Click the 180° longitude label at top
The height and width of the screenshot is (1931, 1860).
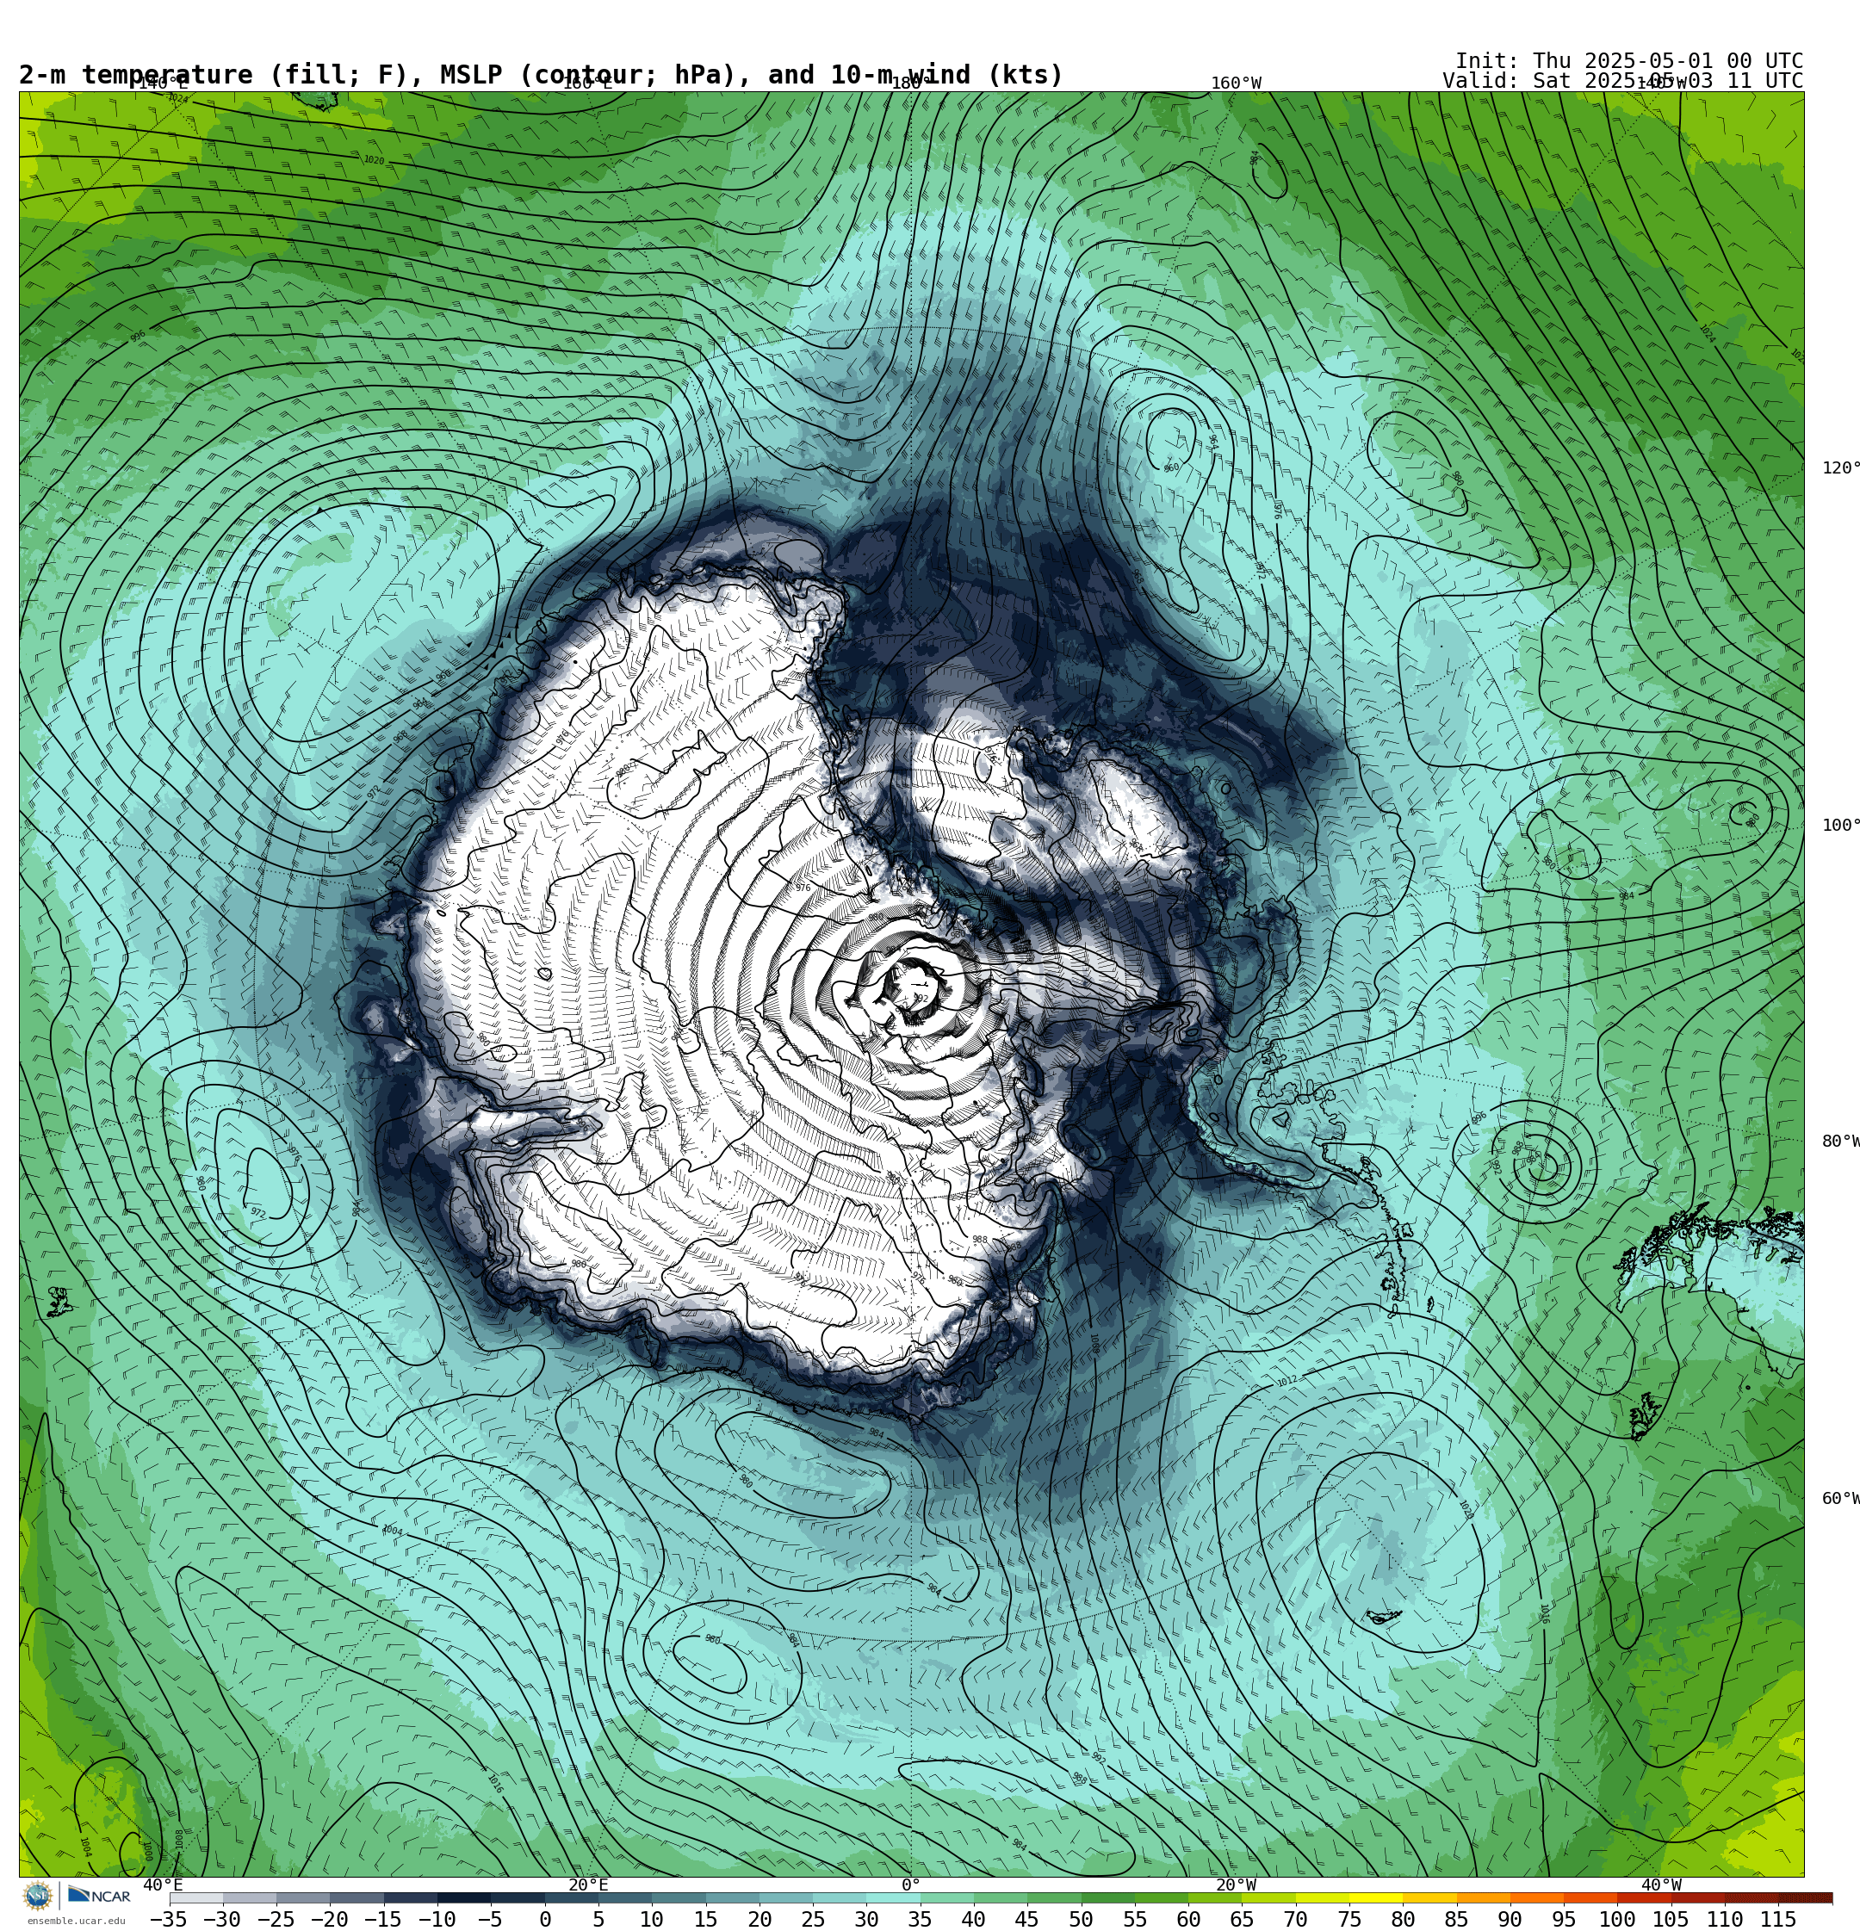pos(911,84)
